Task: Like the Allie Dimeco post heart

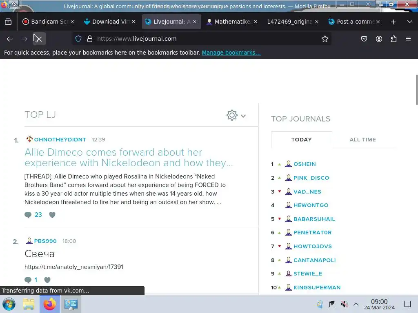Action: (52, 215)
